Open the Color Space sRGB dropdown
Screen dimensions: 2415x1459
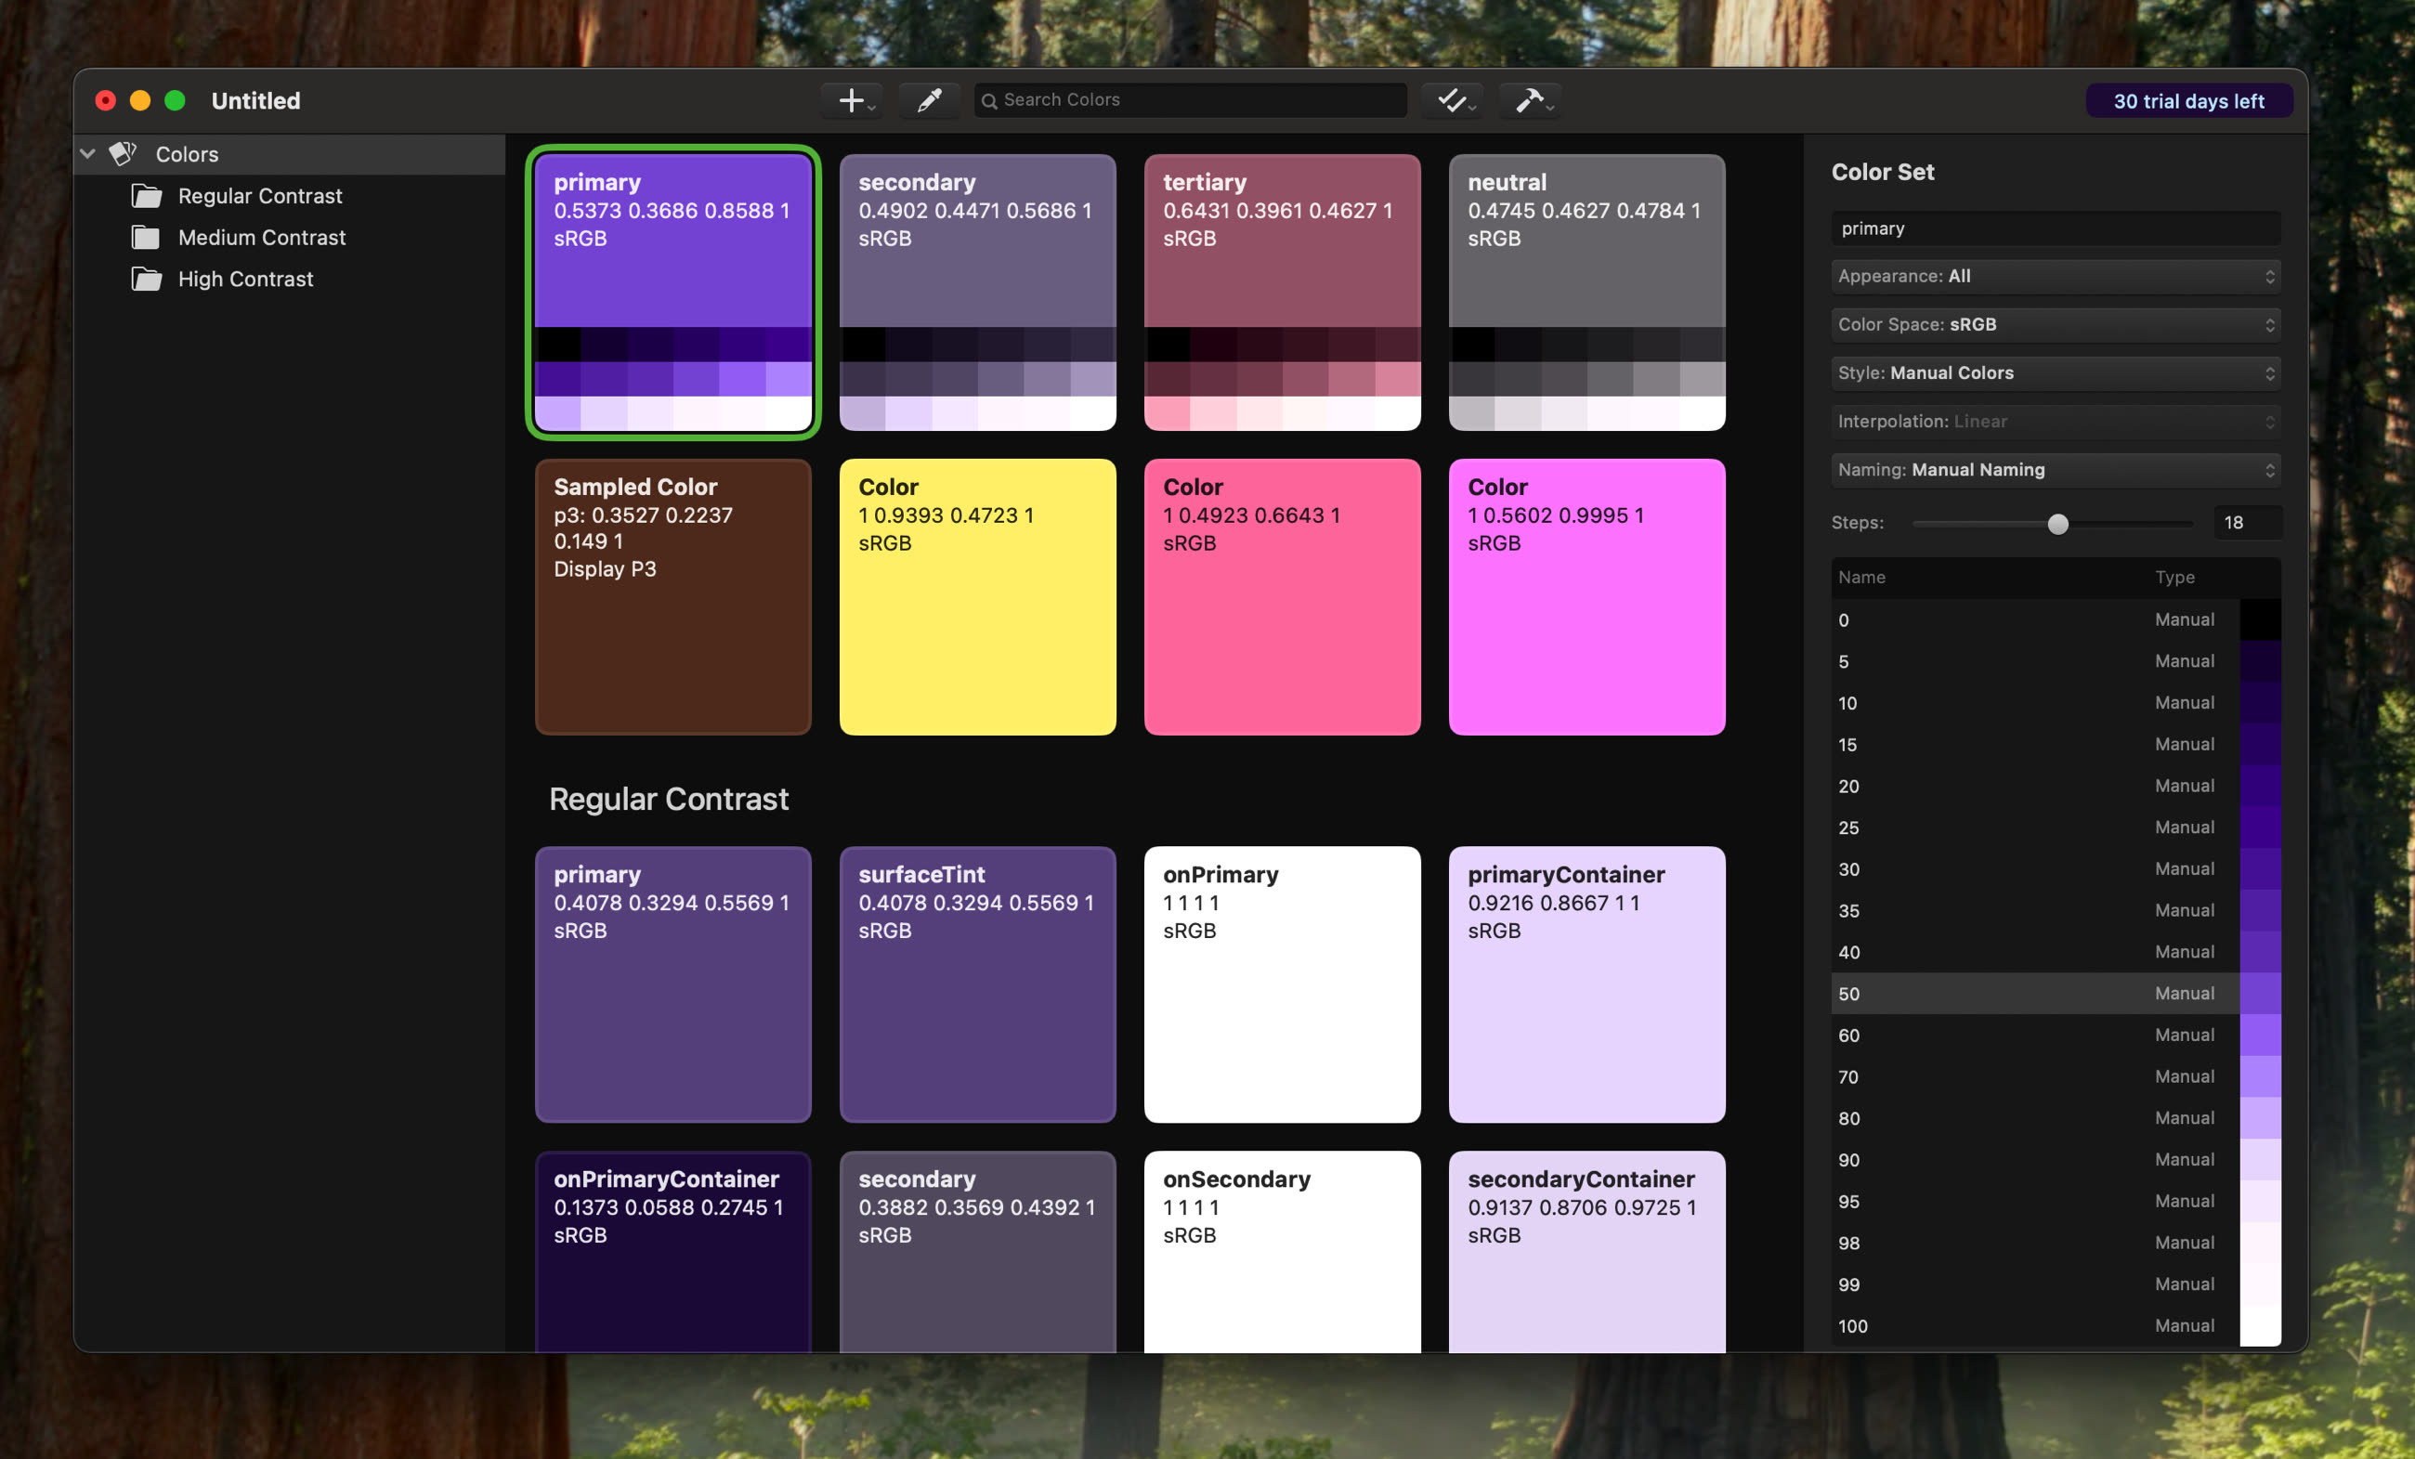tap(2056, 324)
